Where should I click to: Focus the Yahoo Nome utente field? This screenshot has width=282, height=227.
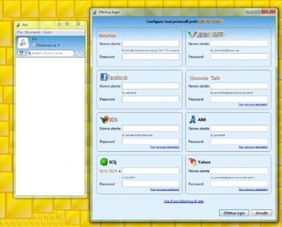point(239,171)
